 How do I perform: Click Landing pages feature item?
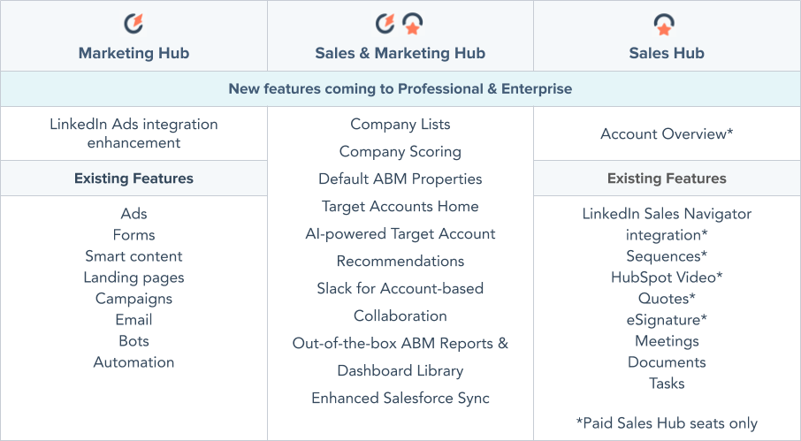pos(133,278)
